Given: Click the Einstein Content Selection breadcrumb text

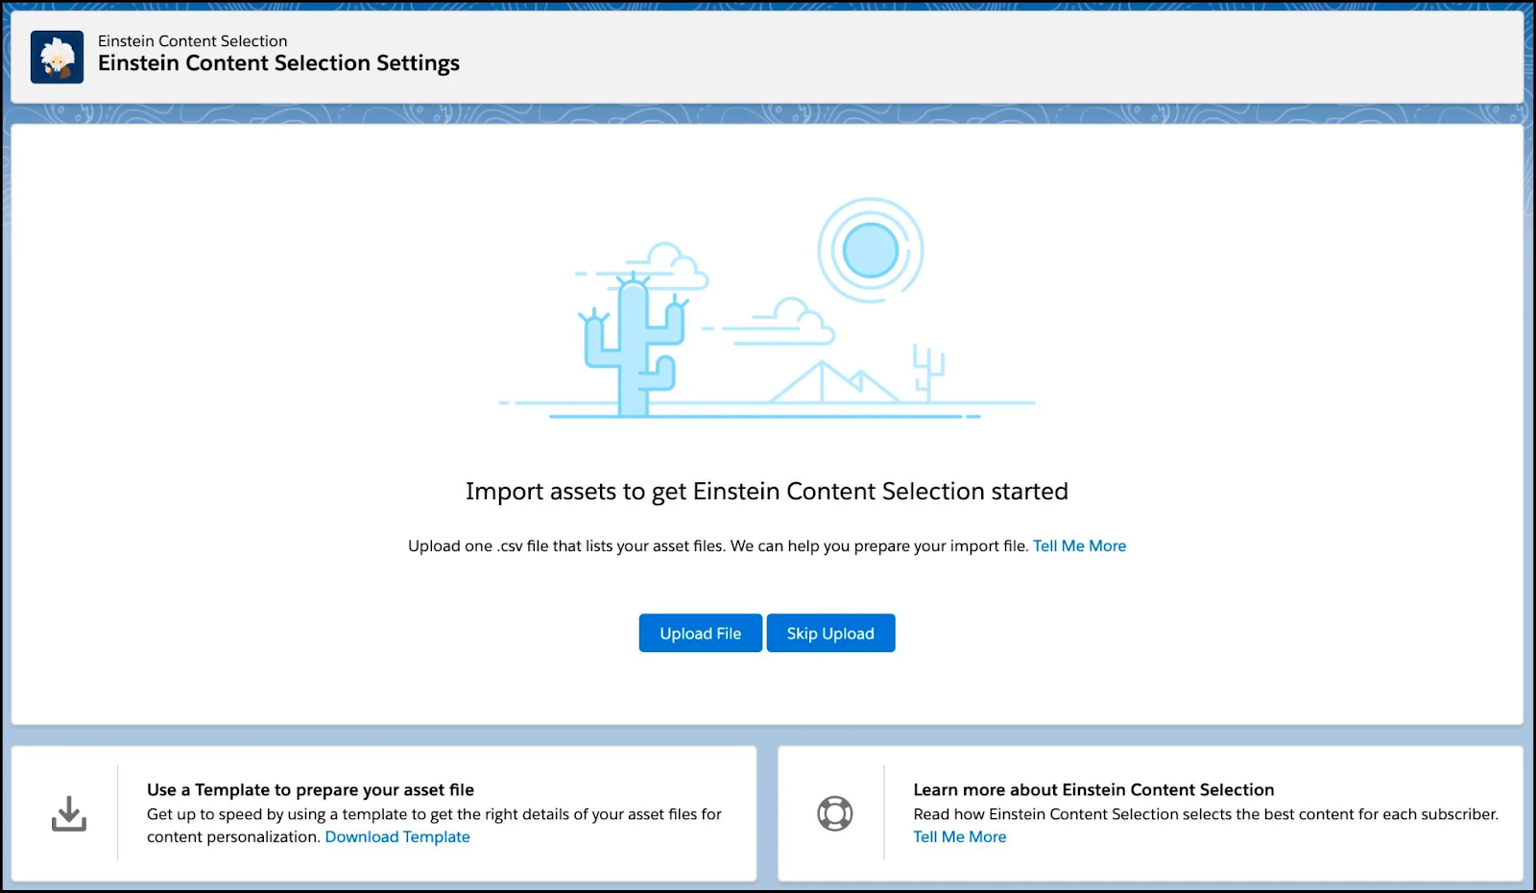Looking at the screenshot, I should (x=193, y=40).
